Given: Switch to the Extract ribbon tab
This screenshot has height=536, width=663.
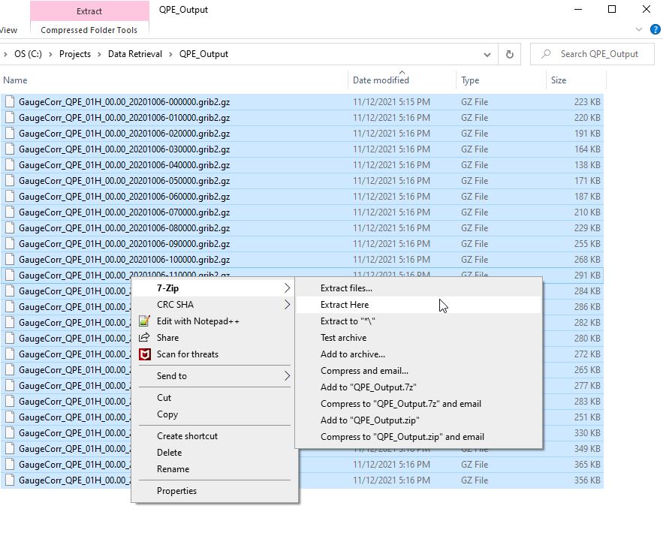Looking at the screenshot, I should pos(89,11).
